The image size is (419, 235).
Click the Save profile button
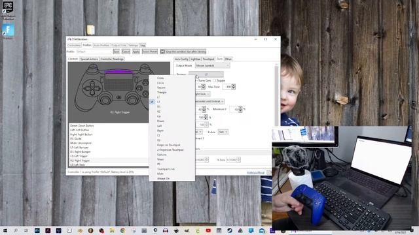coord(117,52)
